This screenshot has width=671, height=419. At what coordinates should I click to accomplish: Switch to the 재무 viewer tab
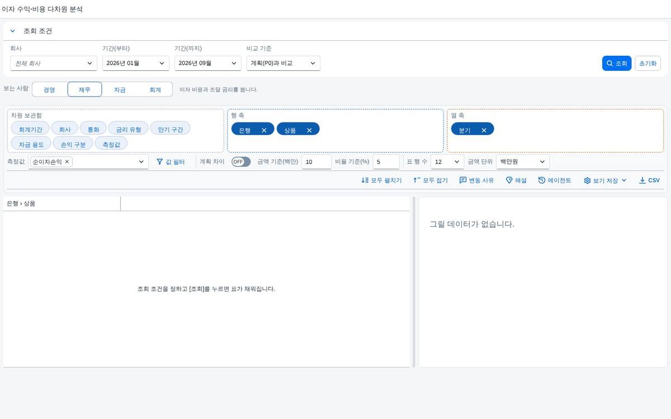tap(84, 89)
